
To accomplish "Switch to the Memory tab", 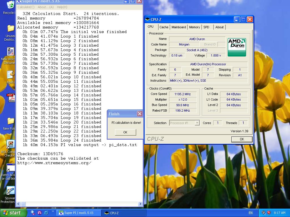I will coord(194,27).
